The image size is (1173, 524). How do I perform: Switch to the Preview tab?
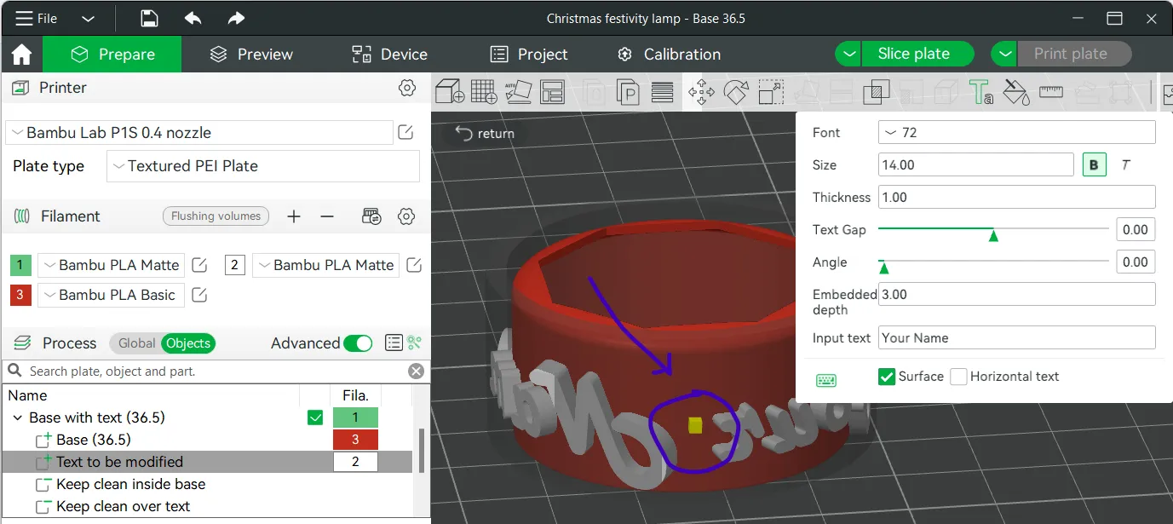point(252,55)
